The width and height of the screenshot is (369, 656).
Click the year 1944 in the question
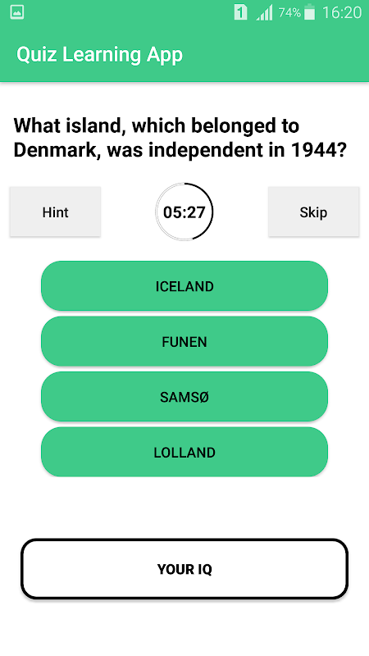[x=318, y=151]
